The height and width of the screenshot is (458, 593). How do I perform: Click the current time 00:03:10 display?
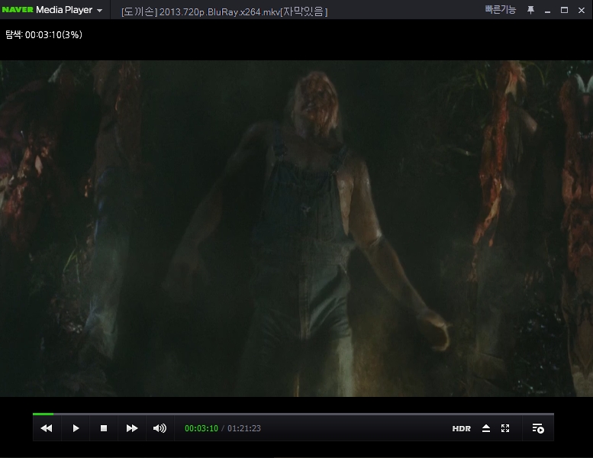pyautogui.click(x=201, y=428)
